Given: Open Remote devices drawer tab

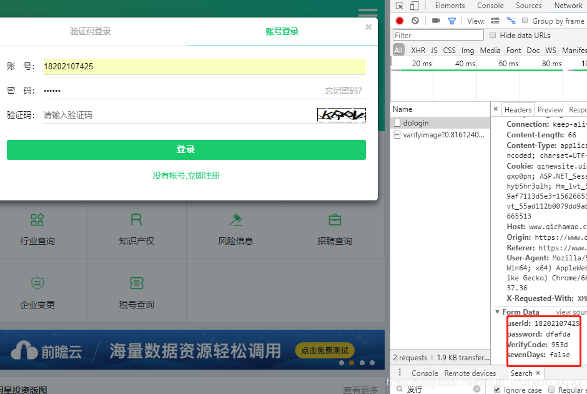Looking at the screenshot, I should coord(470,373).
